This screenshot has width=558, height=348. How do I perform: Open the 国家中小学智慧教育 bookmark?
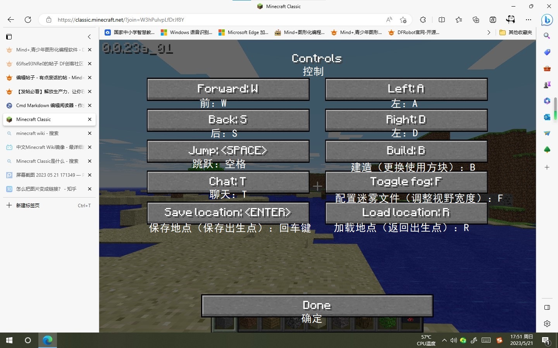130,32
